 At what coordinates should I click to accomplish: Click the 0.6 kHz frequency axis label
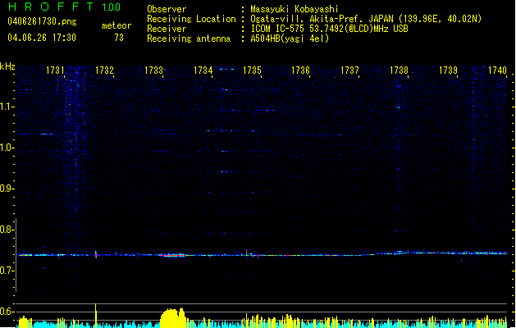7,312
